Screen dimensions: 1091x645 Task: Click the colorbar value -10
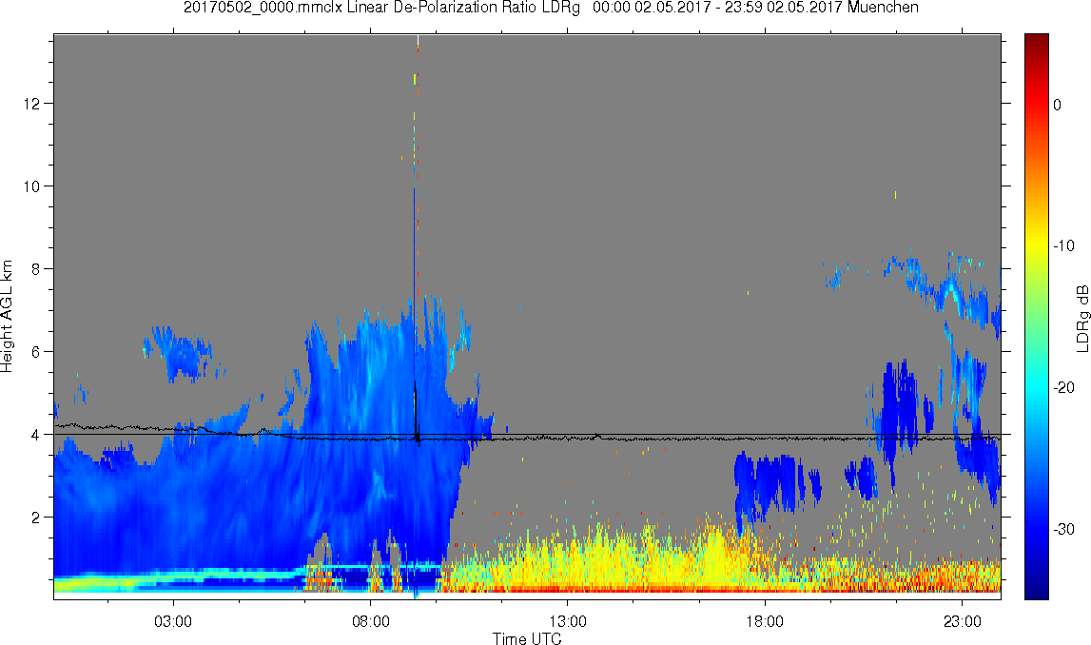1063,245
